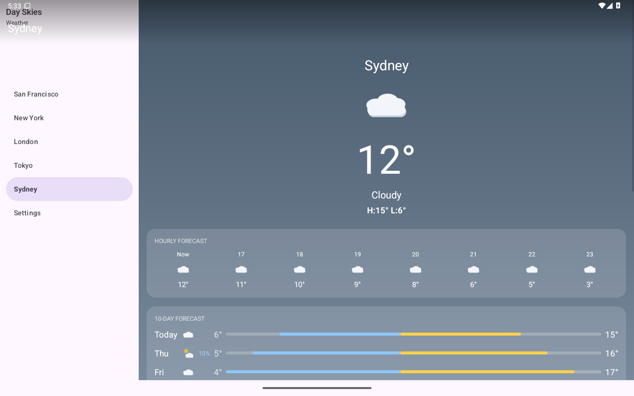Screen dimensions: 634x396
Task: Click the Thu day label
Action: tap(161, 353)
